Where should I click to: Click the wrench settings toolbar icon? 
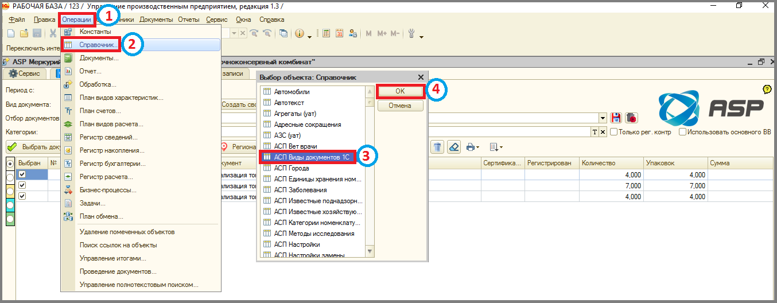(411, 33)
